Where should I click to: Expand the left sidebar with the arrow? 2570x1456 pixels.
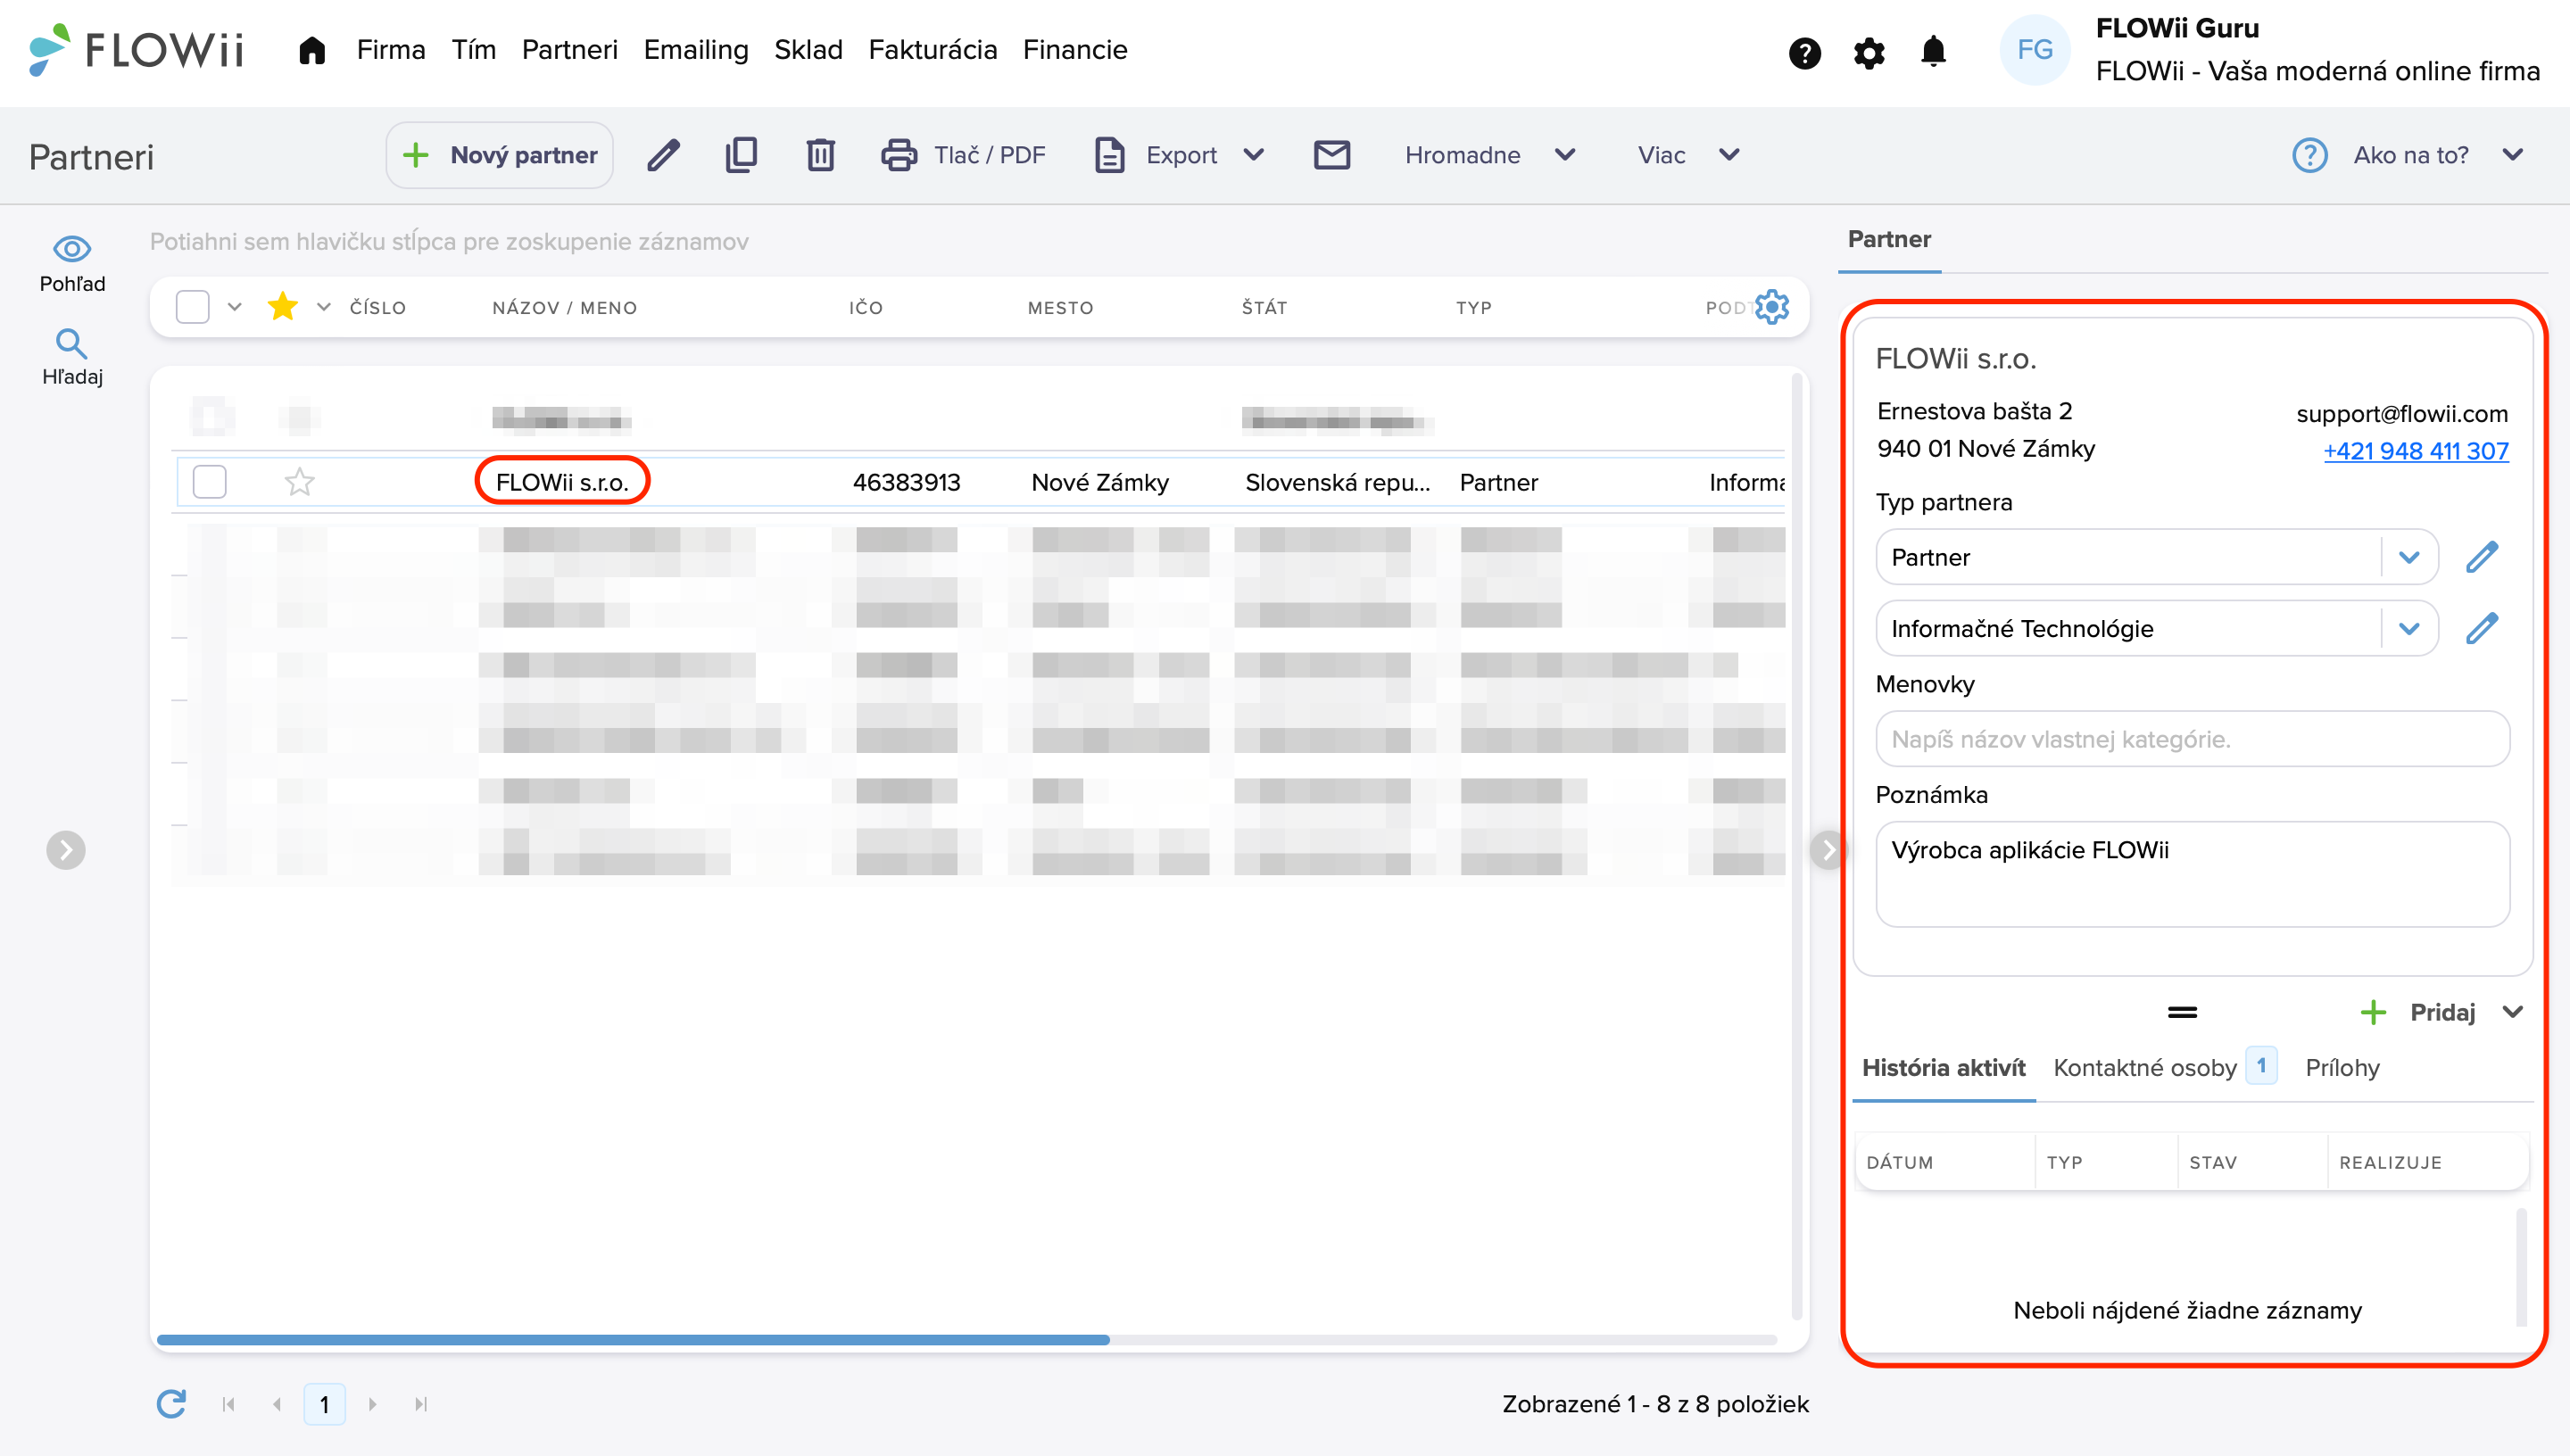pyautogui.click(x=66, y=850)
